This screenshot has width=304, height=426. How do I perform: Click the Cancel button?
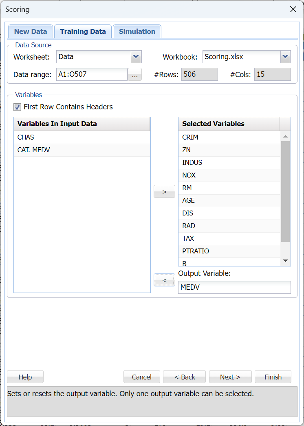tap(141, 377)
